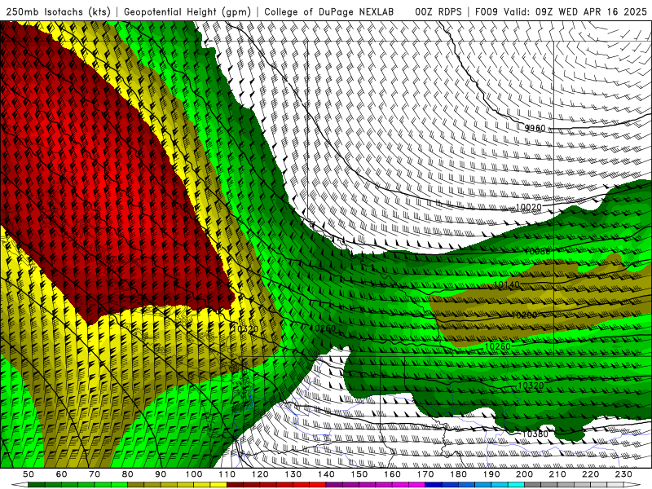The height and width of the screenshot is (489, 652).
Task: Pick the dark purple 140–145 kts legend swatch
Action: click(334, 485)
